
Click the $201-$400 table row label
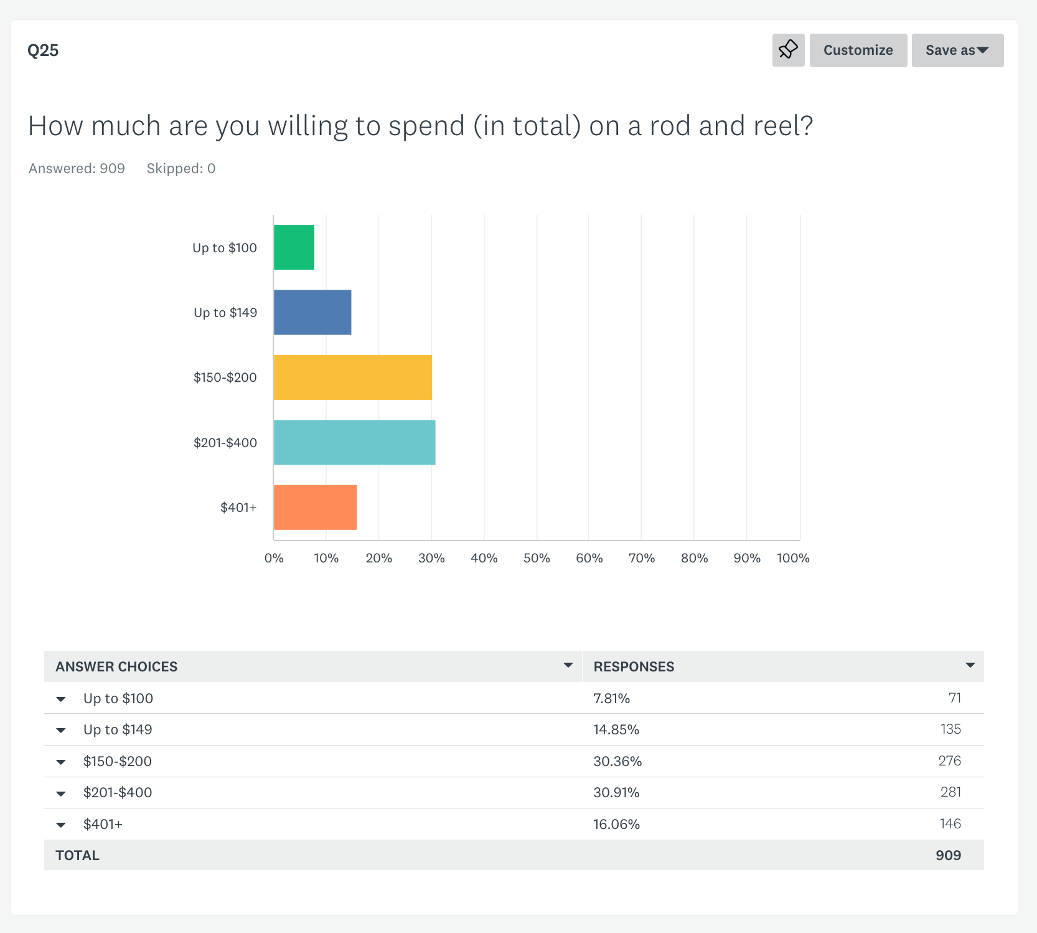coord(118,792)
